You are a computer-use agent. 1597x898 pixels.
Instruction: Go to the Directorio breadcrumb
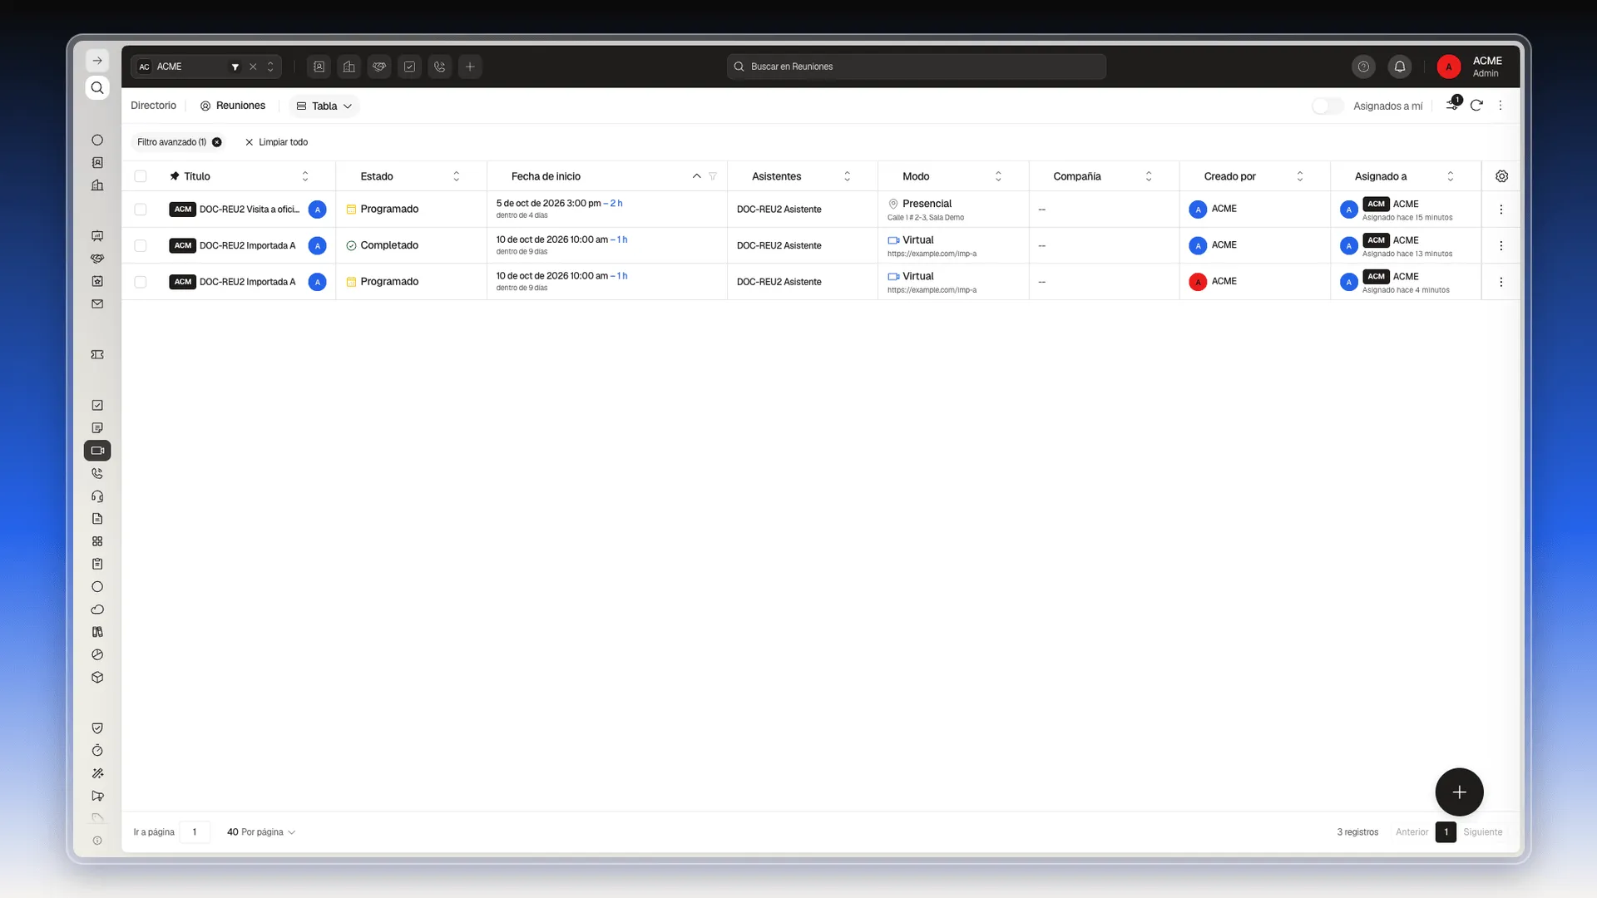[153, 106]
